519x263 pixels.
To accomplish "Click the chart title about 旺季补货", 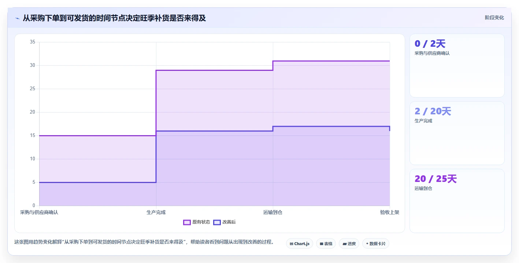I will click(x=114, y=18).
